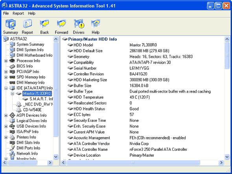Click the ISA/PnP Info icon

pyautogui.click(x=12, y=132)
